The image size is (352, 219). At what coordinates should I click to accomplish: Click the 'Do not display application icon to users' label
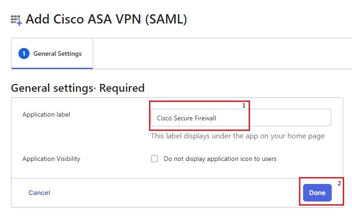click(x=220, y=159)
